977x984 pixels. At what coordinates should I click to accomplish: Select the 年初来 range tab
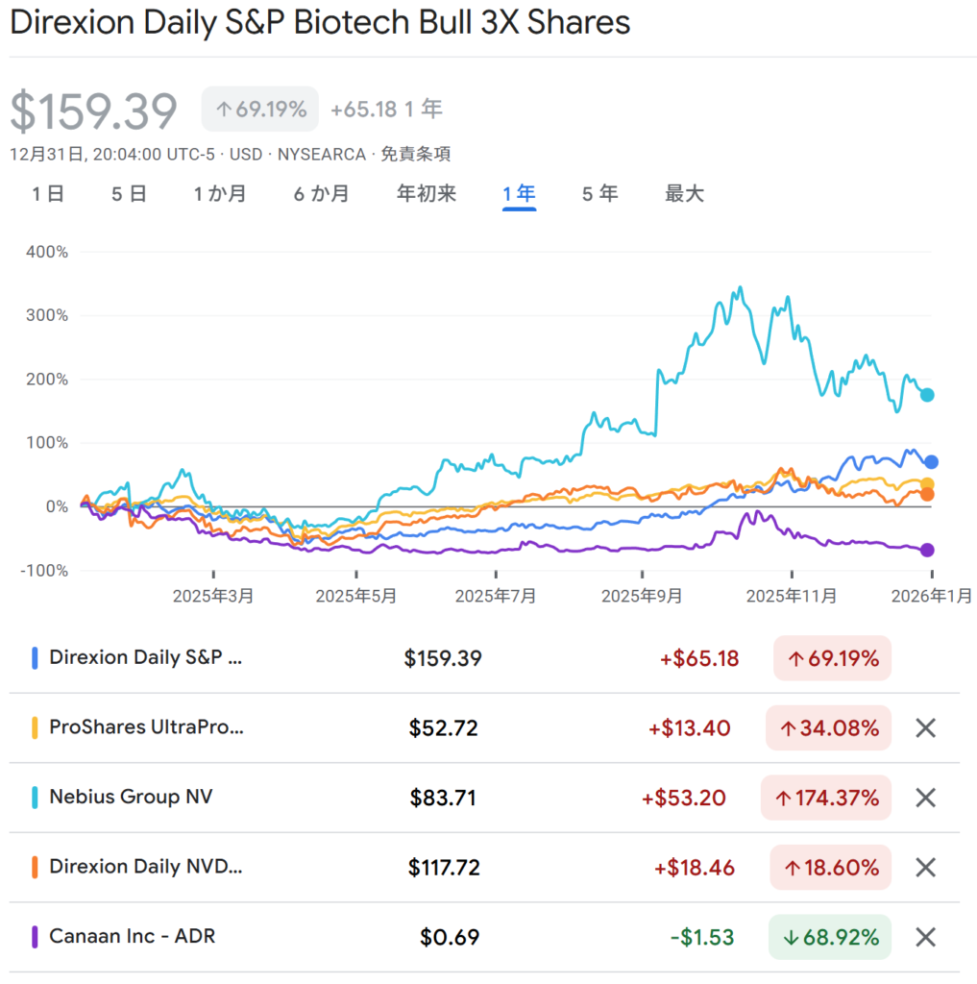[427, 194]
